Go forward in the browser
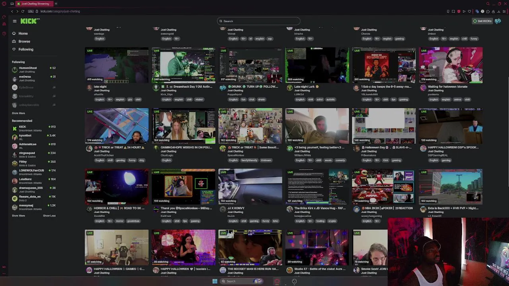 click(x=17, y=11)
